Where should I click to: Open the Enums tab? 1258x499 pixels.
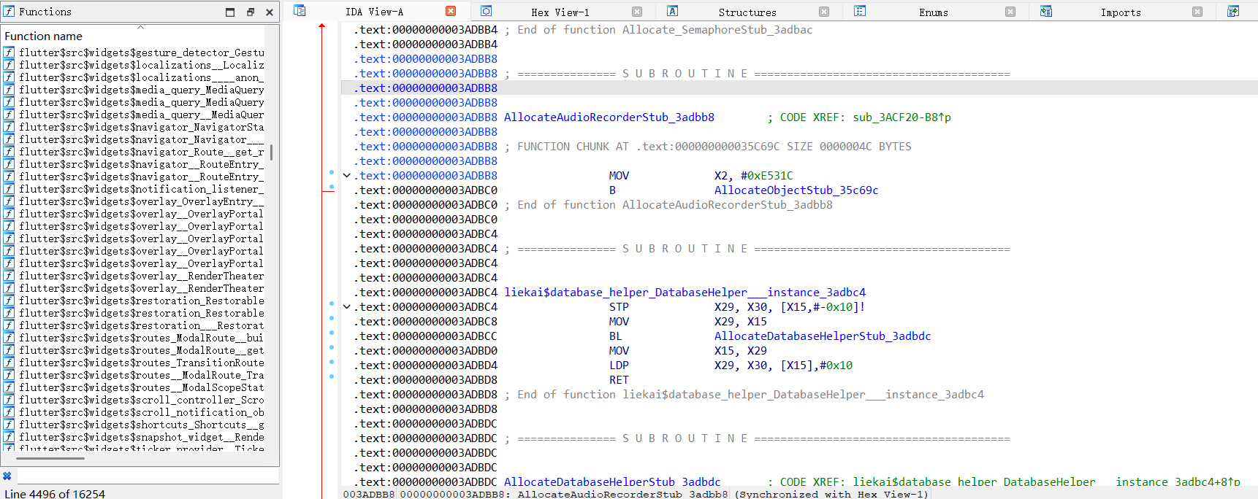click(934, 12)
